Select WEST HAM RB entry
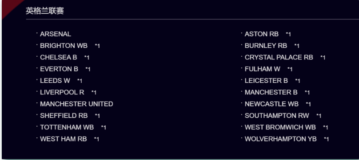 click(x=64, y=139)
